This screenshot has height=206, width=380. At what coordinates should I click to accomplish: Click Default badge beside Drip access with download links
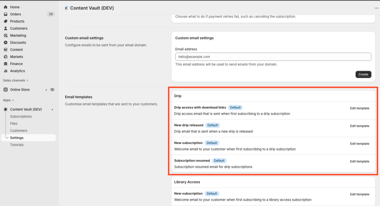pyautogui.click(x=235, y=108)
